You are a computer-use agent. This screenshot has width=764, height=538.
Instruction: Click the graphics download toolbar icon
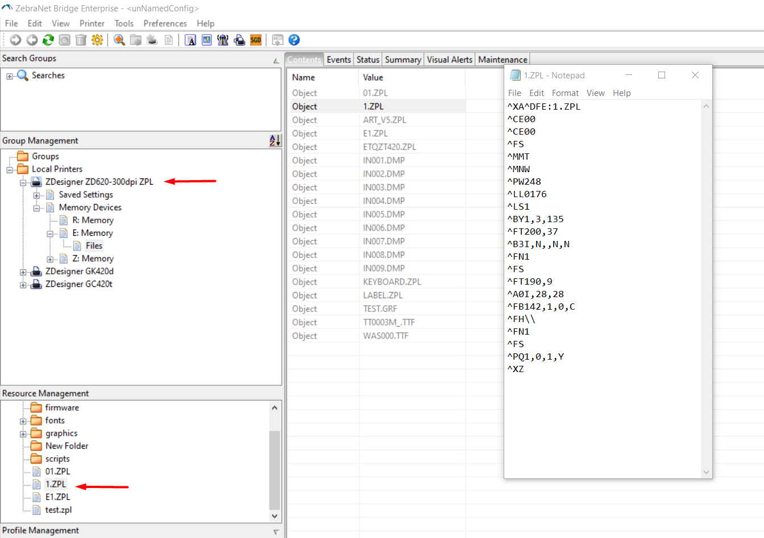click(206, 40)
